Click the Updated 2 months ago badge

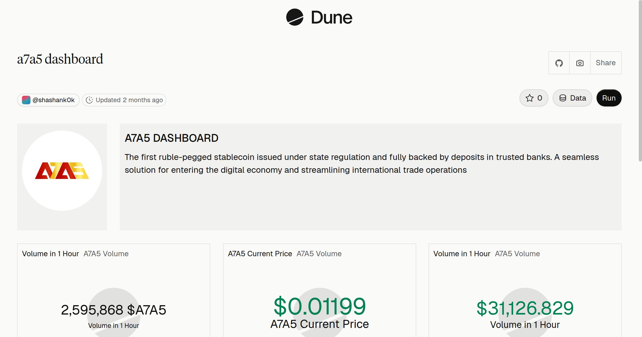pyautogui.click(x=124, y=100)
